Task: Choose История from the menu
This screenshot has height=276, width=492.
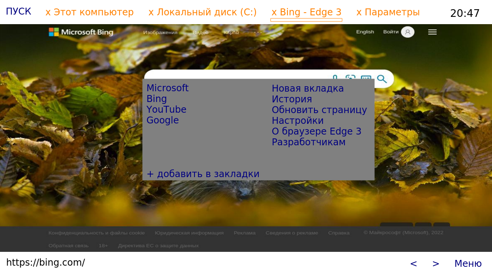Action: (x=292, y=99)
